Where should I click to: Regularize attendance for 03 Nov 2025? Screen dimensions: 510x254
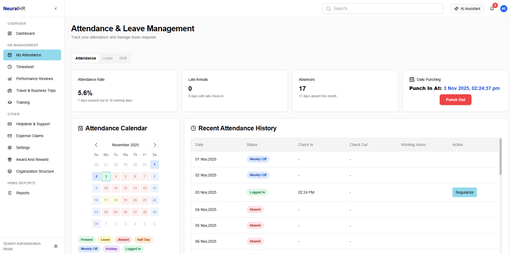464,192
